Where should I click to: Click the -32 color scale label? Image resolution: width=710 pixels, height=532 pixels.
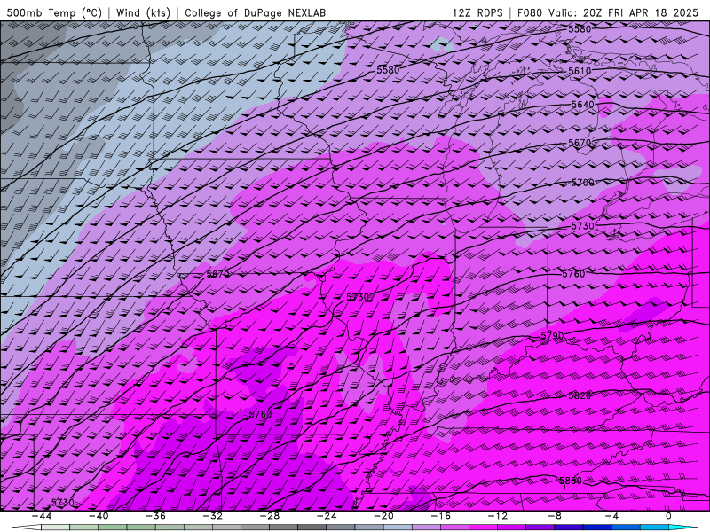tap(213, 516)
